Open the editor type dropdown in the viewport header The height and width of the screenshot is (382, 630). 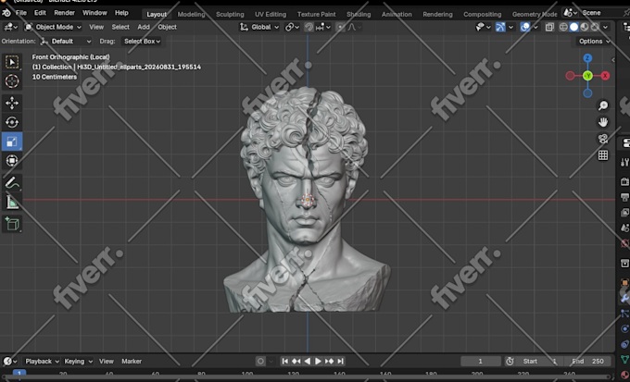[x=10, y=27]
